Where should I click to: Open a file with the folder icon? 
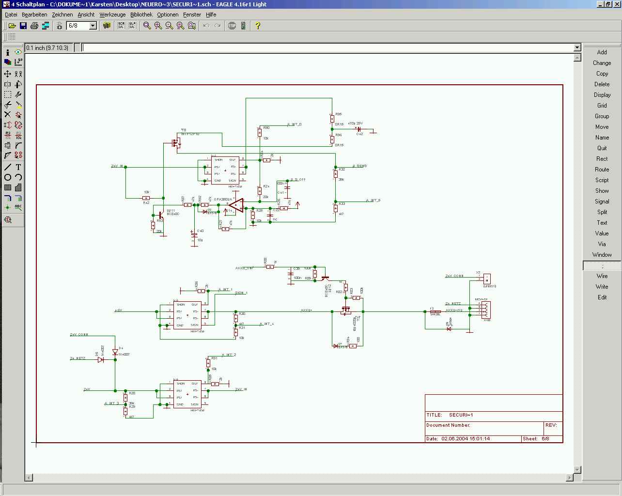12,26
